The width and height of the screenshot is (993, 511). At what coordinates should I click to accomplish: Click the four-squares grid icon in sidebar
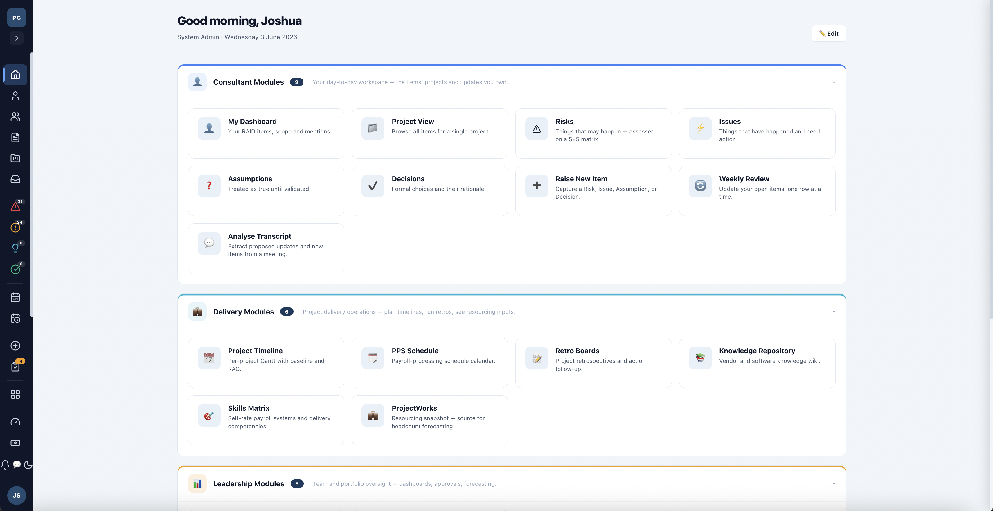(x=15, y=394)
